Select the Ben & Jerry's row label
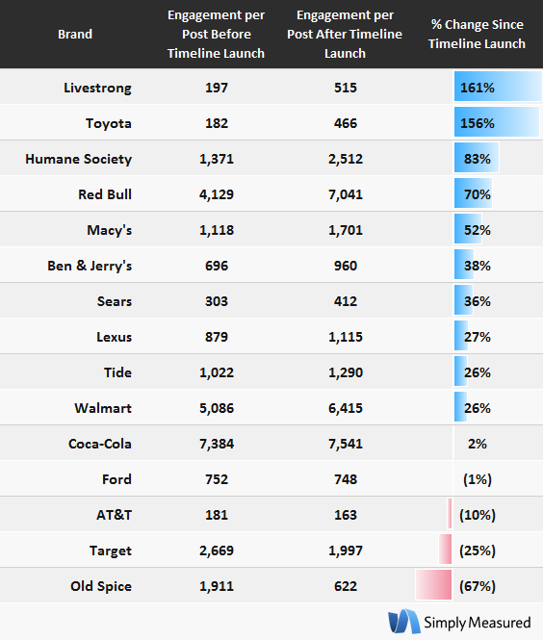The image size is (543, 640). [x=90, y=266]
